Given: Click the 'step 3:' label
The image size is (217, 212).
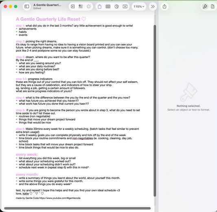Looking at the screenshot, I should point(20,57).
